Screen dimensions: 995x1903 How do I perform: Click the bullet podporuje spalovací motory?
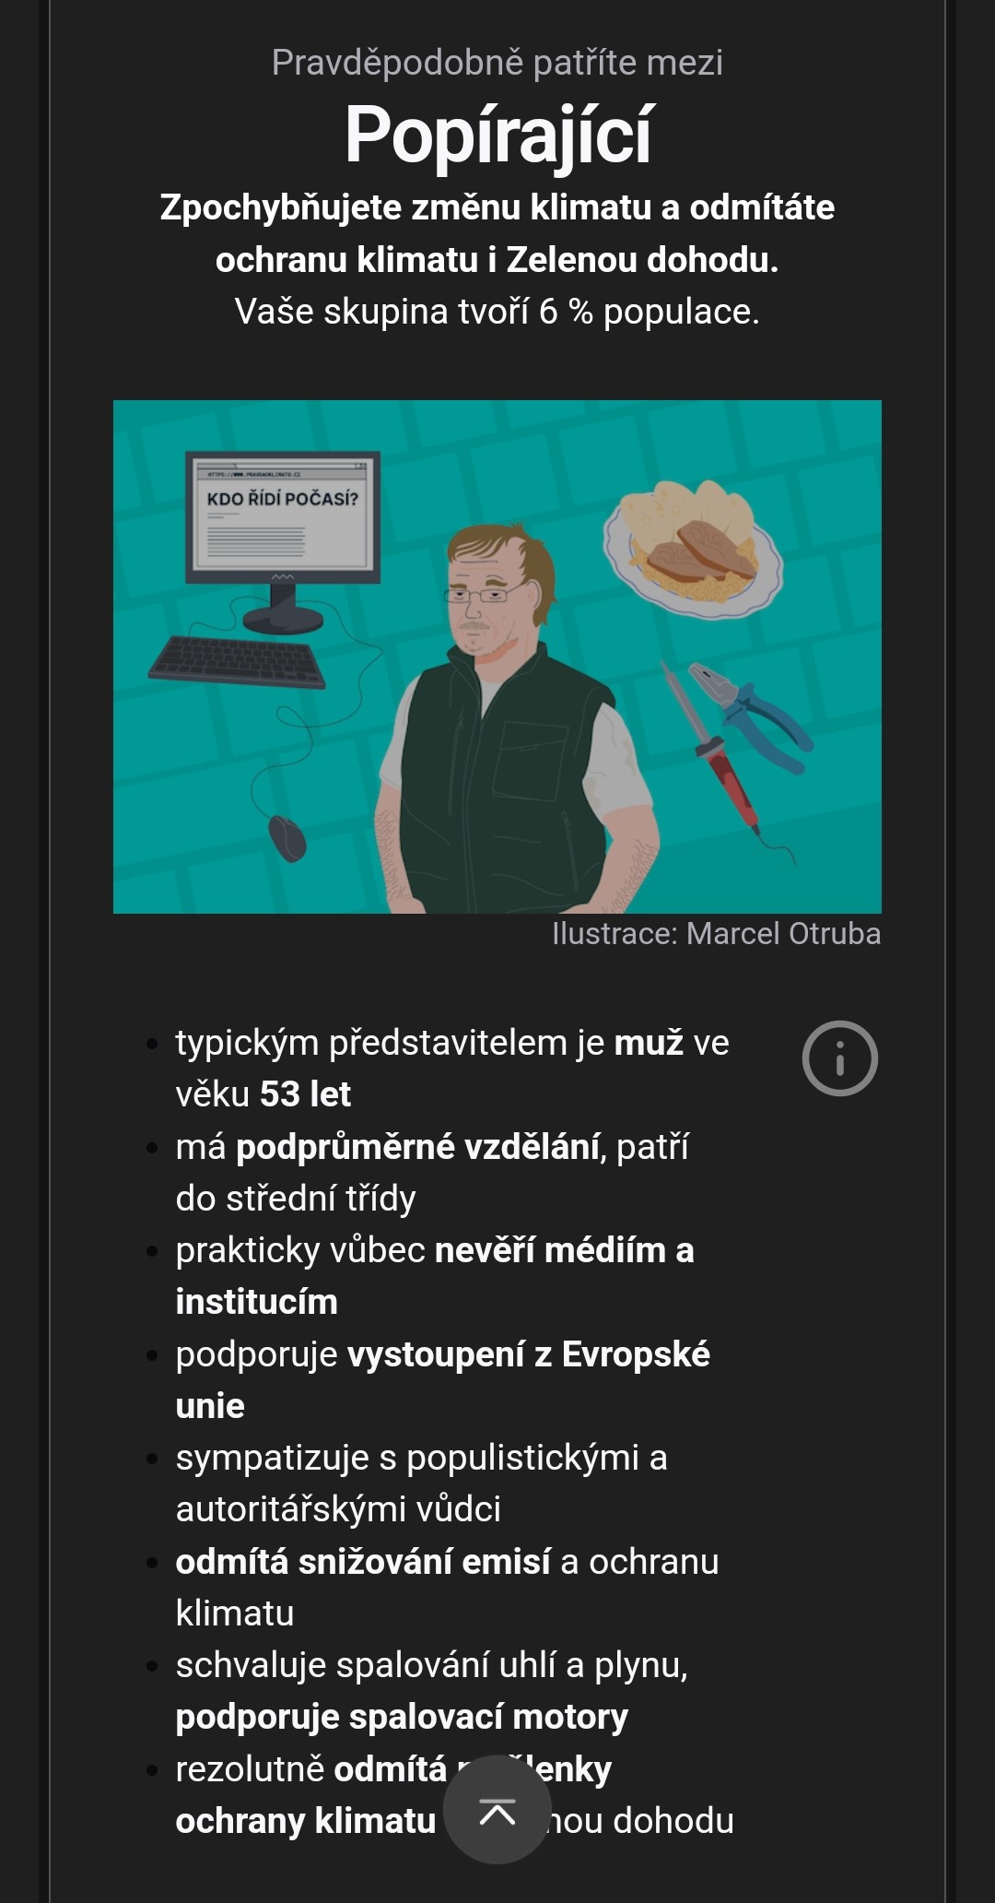point(432,1691)
